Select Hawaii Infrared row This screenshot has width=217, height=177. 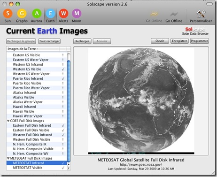click(37, 107)
